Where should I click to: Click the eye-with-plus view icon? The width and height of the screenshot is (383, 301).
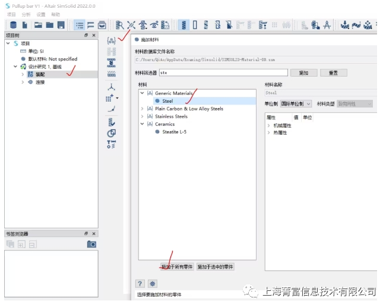[154, 25]
